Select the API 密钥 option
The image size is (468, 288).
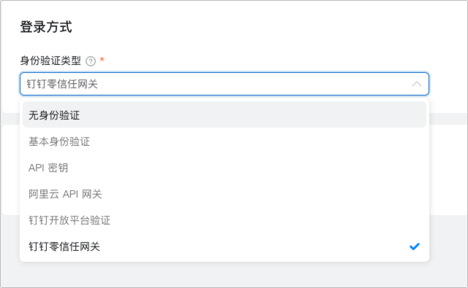(224, 168)
